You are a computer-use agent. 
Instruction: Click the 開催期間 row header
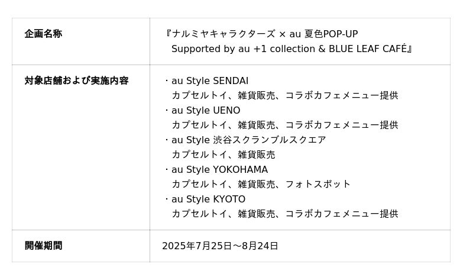43,246
